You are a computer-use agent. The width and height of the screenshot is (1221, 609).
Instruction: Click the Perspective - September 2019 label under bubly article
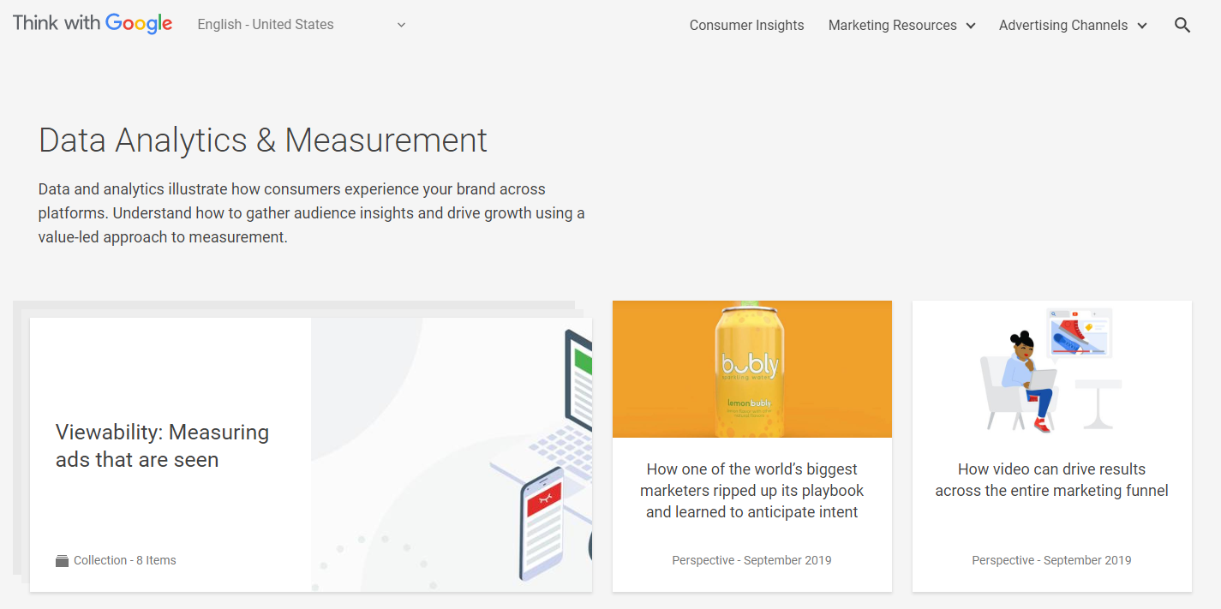click(x=751, y=559)
